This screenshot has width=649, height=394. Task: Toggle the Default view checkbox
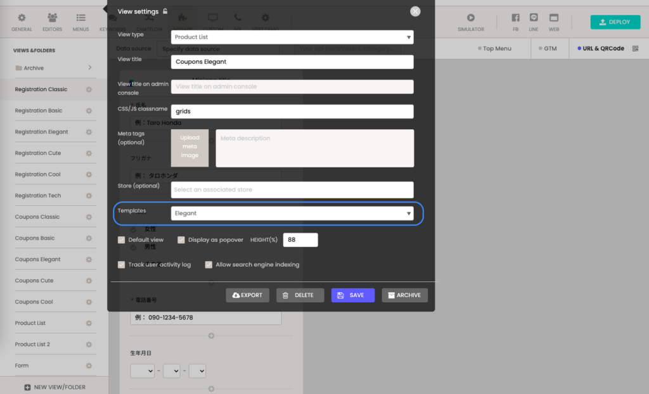point(122,240)
